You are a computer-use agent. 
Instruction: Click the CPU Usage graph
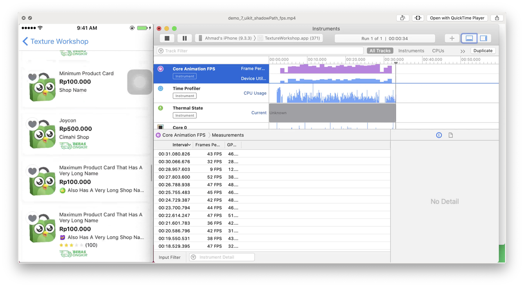click(332, 93)
